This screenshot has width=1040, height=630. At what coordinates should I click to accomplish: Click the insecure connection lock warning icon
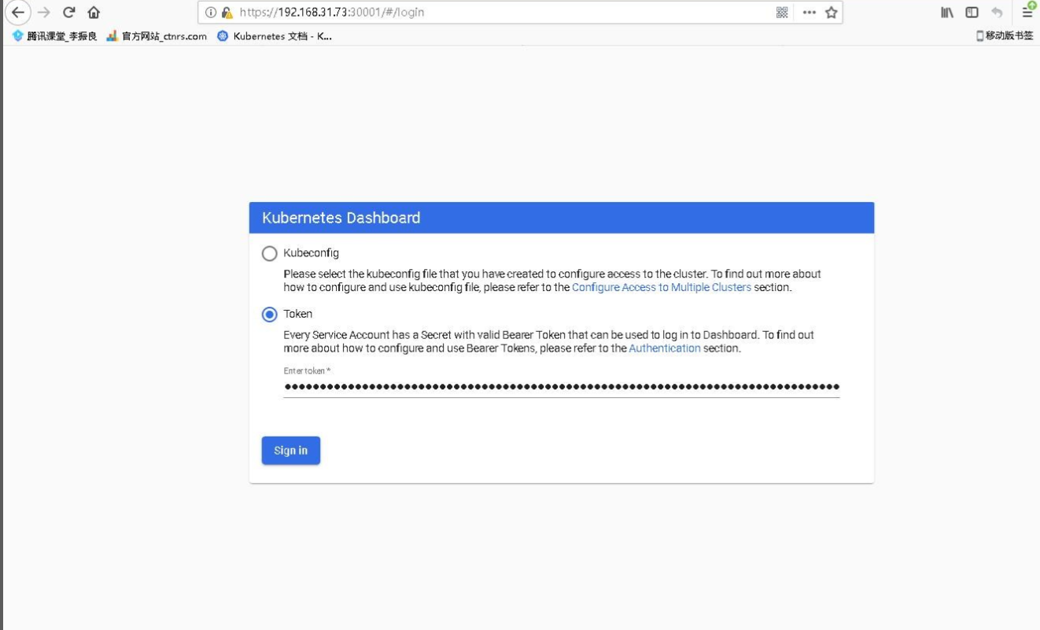227,13
